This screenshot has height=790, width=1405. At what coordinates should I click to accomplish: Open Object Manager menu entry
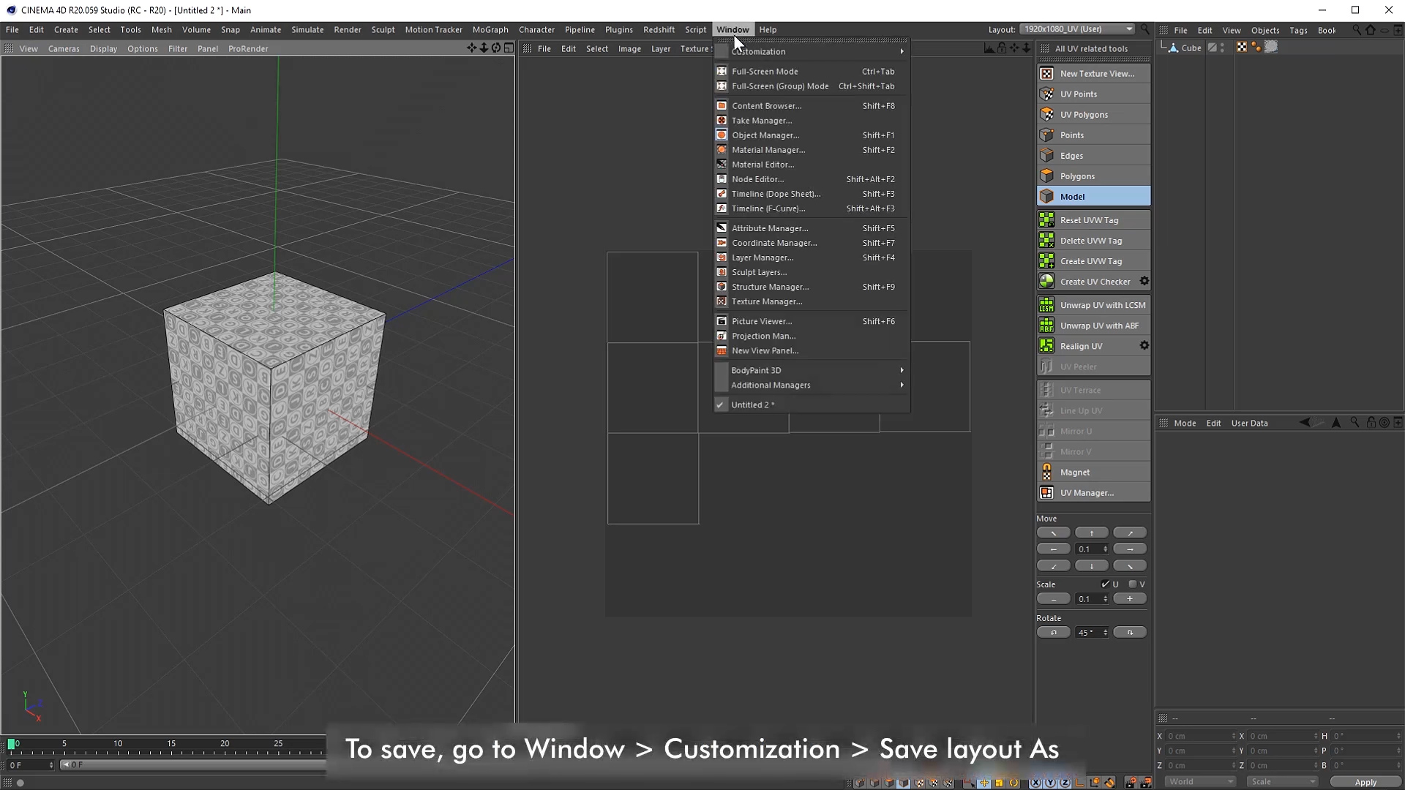(x=812, y=135)
